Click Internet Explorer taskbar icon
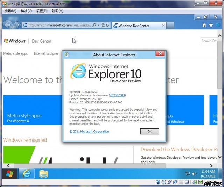The image size is (224, 187). point(27,173)
